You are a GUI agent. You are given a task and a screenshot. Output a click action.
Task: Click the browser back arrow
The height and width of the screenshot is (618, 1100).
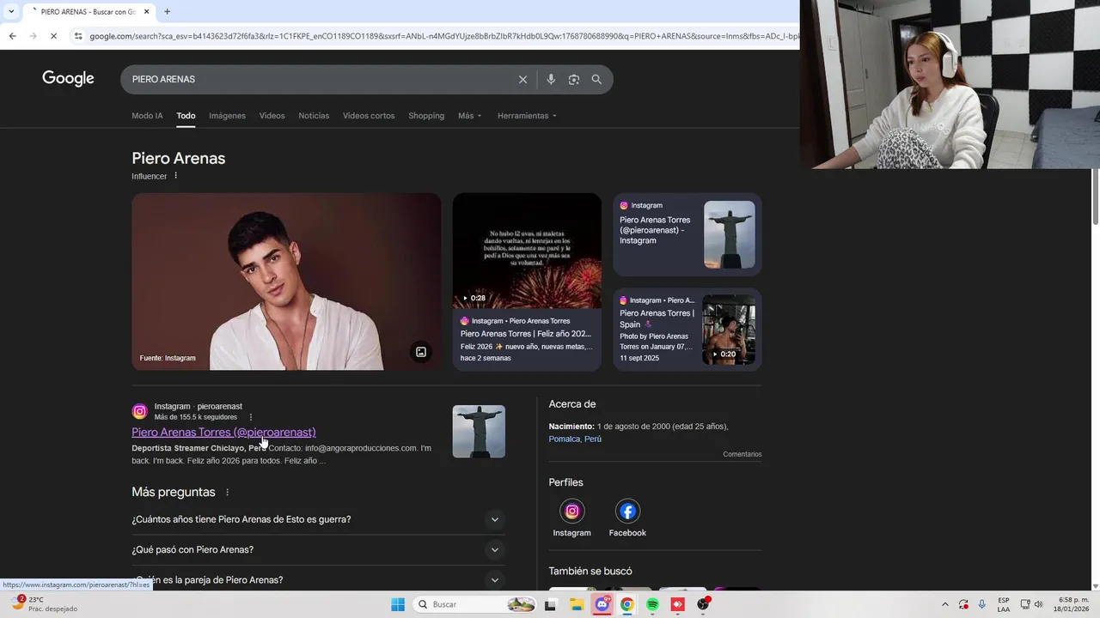coord(12,36)
